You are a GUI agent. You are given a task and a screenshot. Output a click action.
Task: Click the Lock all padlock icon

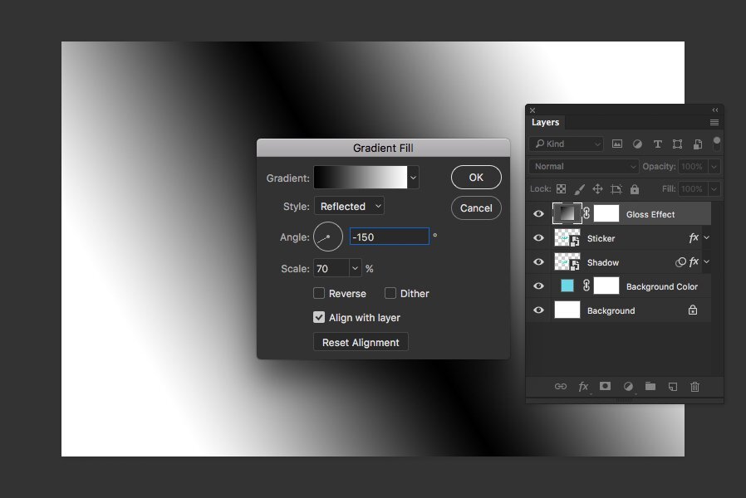tap(635, 189)
